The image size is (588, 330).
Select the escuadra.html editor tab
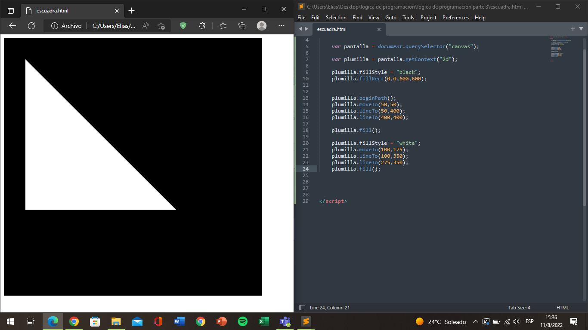(348, 29)
